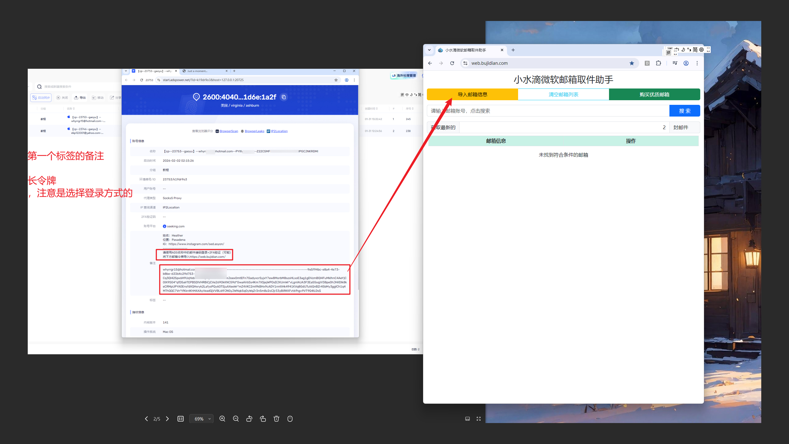Screen dimensions: 789x444
Task: Toggle the thumbnail strip panel
Action: pos(468,419)
